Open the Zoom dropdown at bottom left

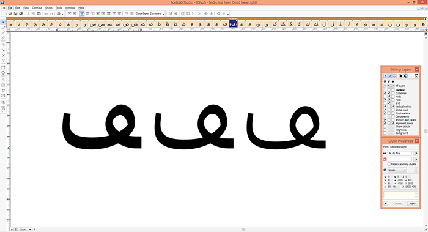(26, 230)
